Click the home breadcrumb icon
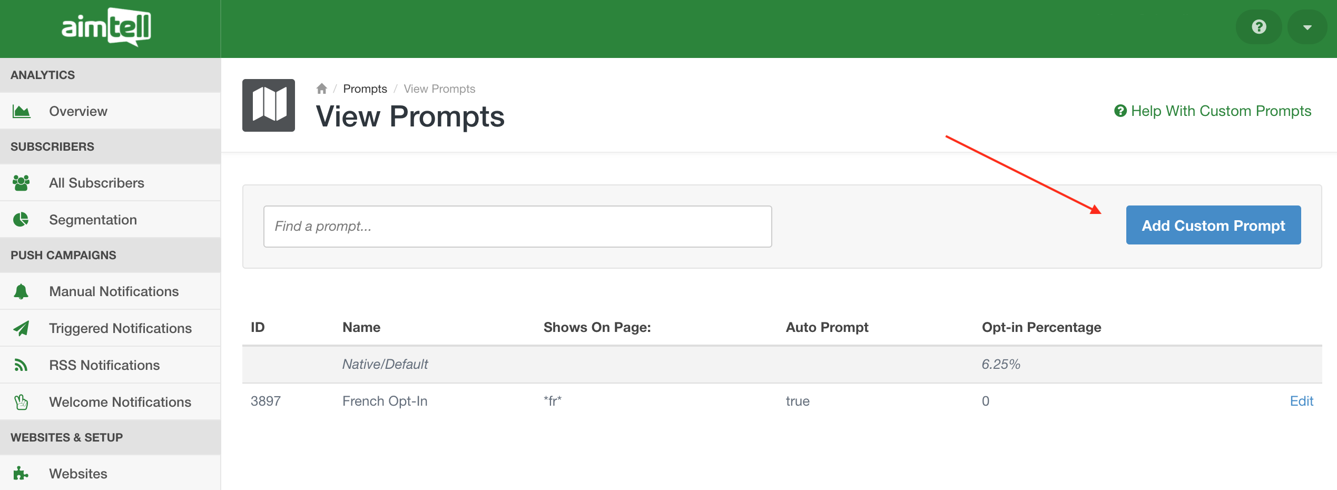1337x490 pixels. coord(321,89)
